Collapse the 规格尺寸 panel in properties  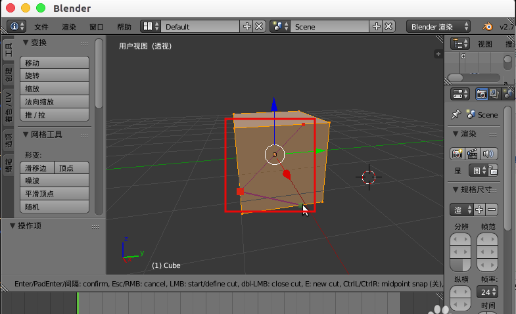(456, 189)
